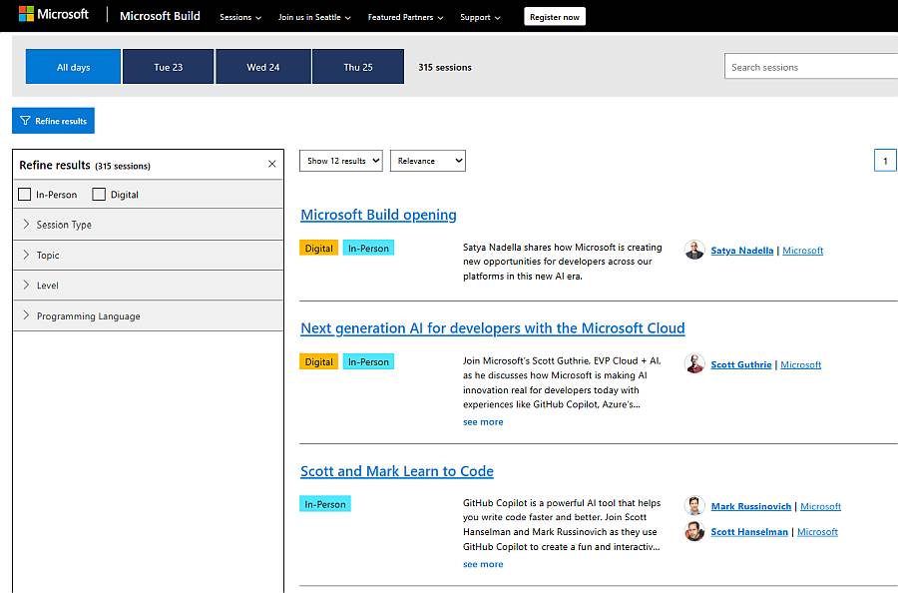Select the Thu 25 tab
Viewport: 898px width, 593px height.
358,67
